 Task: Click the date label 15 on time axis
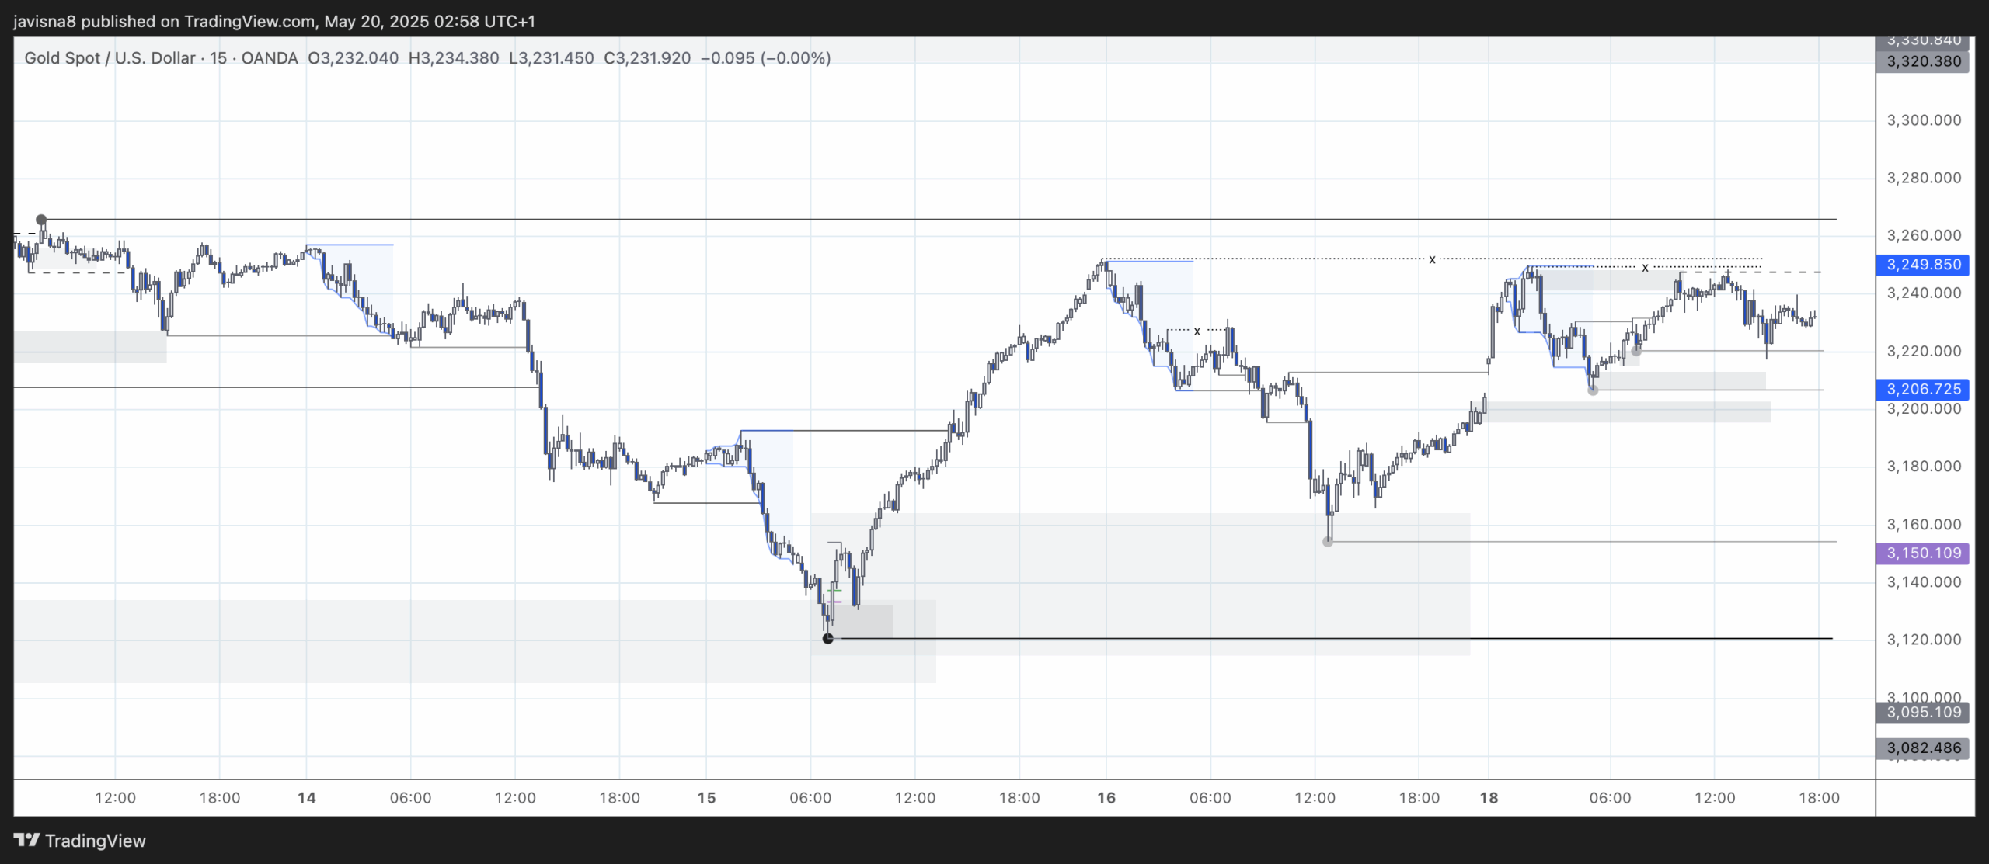click(705, 798)
